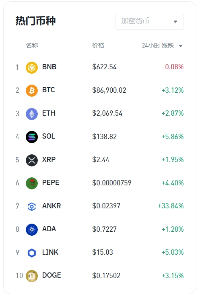Open the 加密货币 category dropdown
Image resolution: width=200 pixels, height=299 pixels.
(150, 21)
